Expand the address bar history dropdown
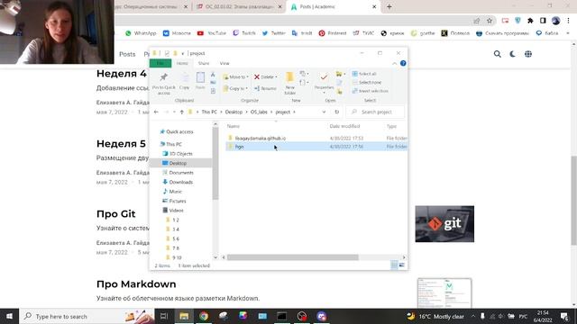 point(324,112)
